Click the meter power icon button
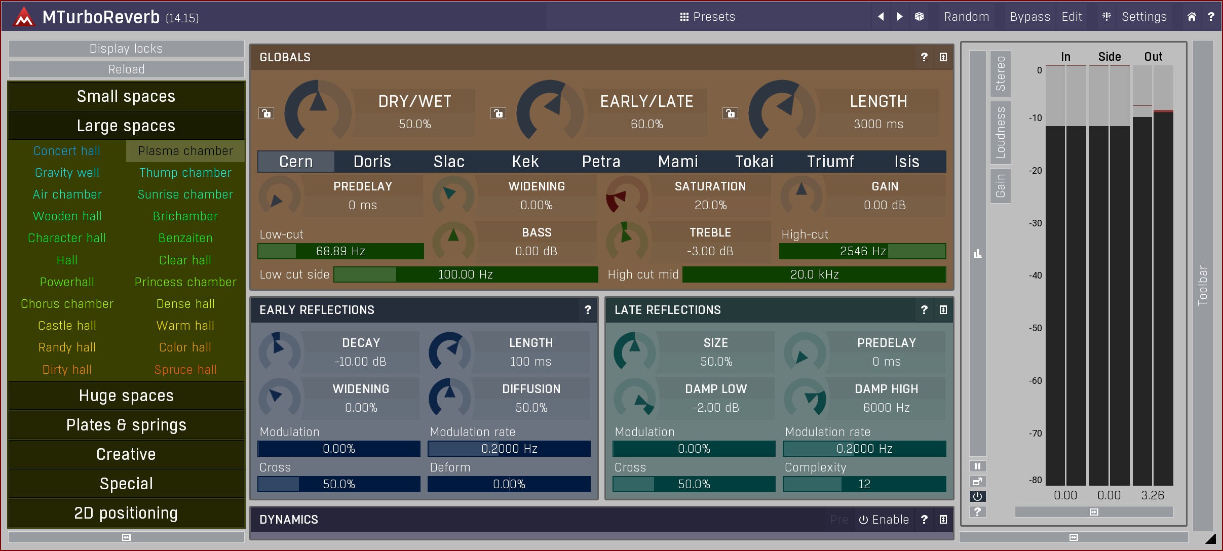The image size is (1223, 551). coord(977,496)
